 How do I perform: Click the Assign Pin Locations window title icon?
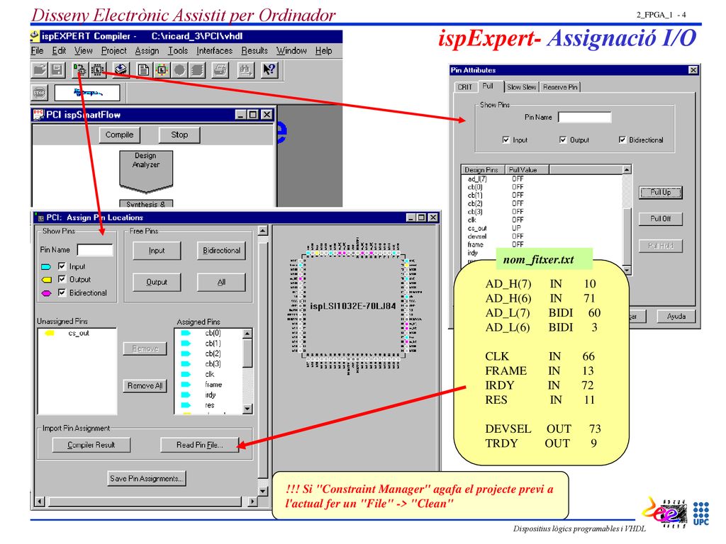(40, 218)
